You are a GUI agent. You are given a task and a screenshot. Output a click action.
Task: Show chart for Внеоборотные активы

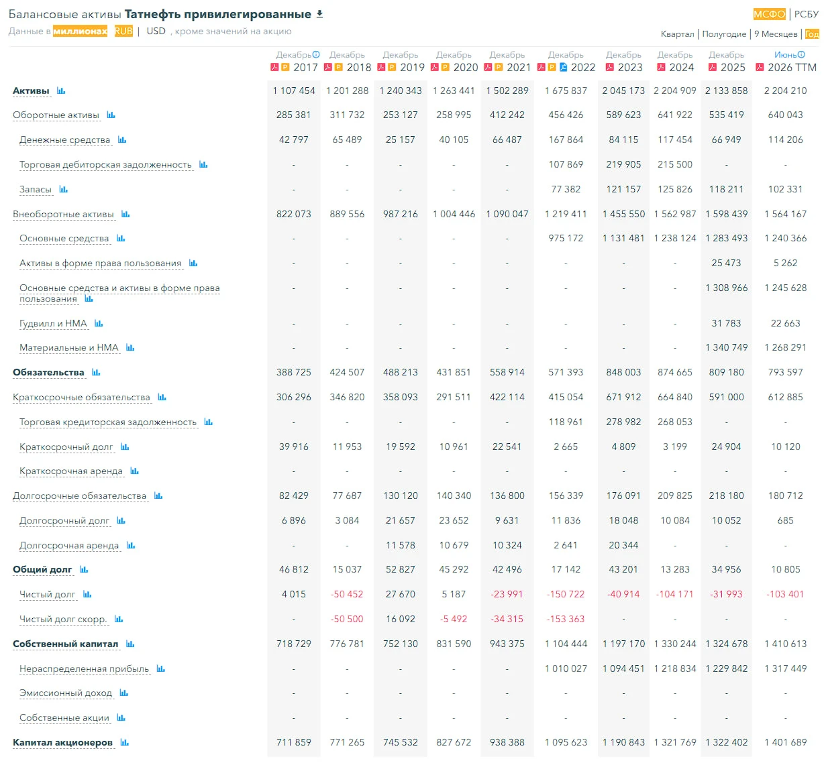125,214
